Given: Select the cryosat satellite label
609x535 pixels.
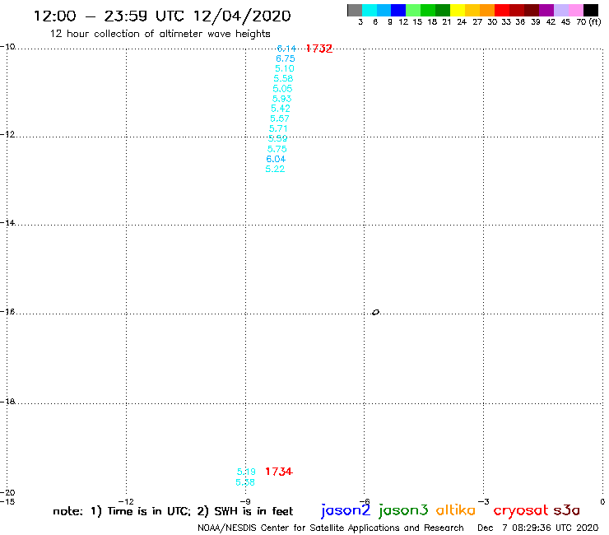Looking at the screenshot, I should click(x=520, y=510).
